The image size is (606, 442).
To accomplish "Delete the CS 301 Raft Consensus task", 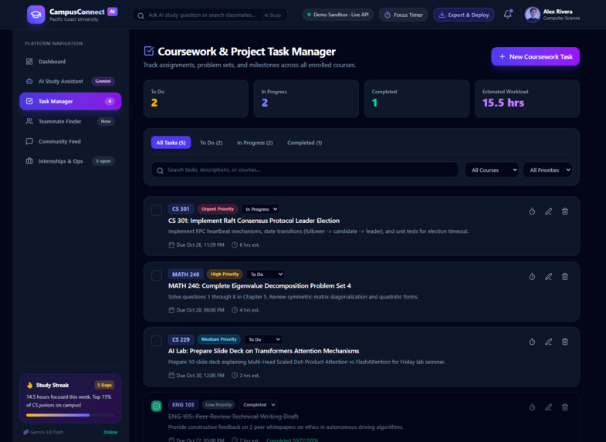I will coord(564,211).
